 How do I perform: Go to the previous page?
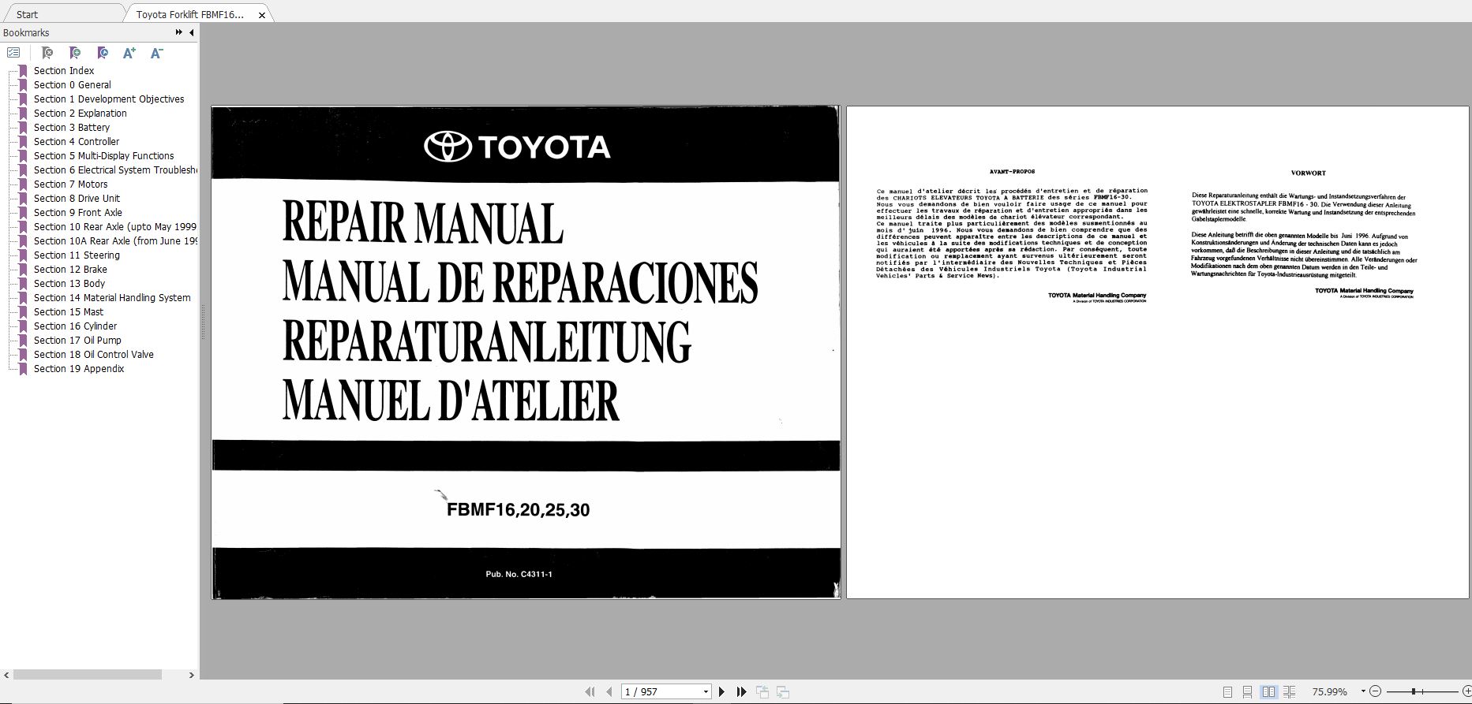(x=609, y=691)
